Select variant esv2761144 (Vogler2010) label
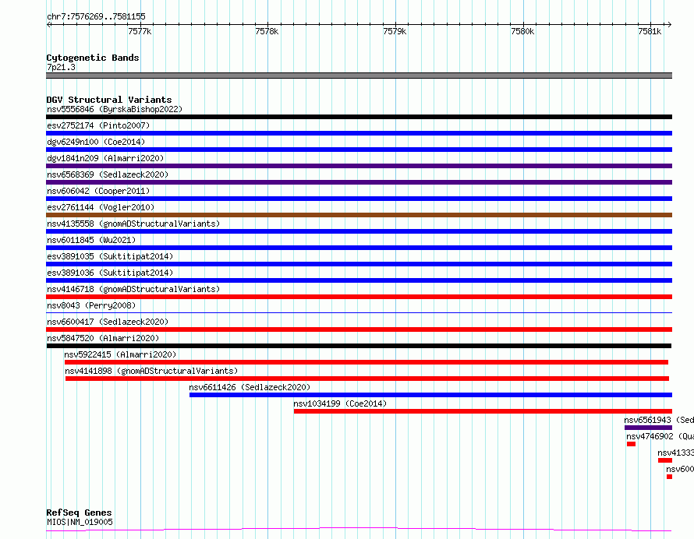The image size is (694, 539). pyautogui.click(x=101, y=207)
